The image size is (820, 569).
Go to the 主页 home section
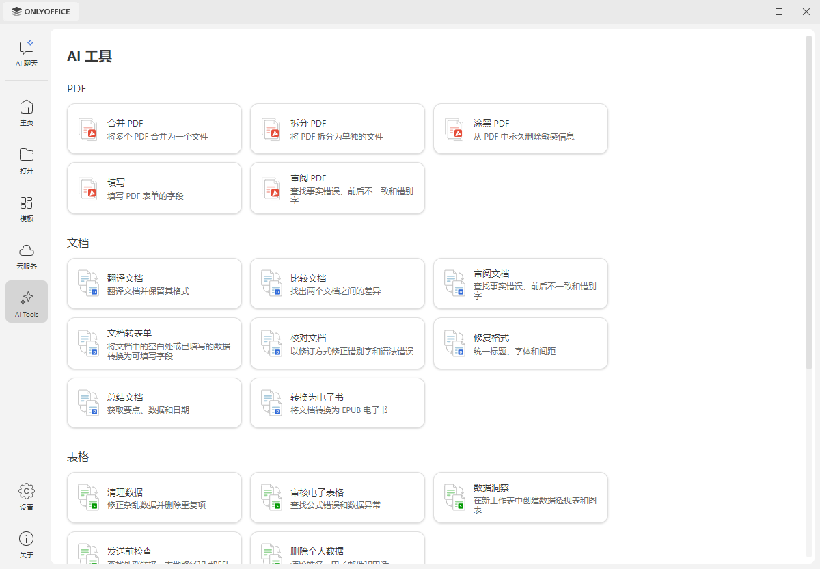pyautogui.click(x=27, y=113)
